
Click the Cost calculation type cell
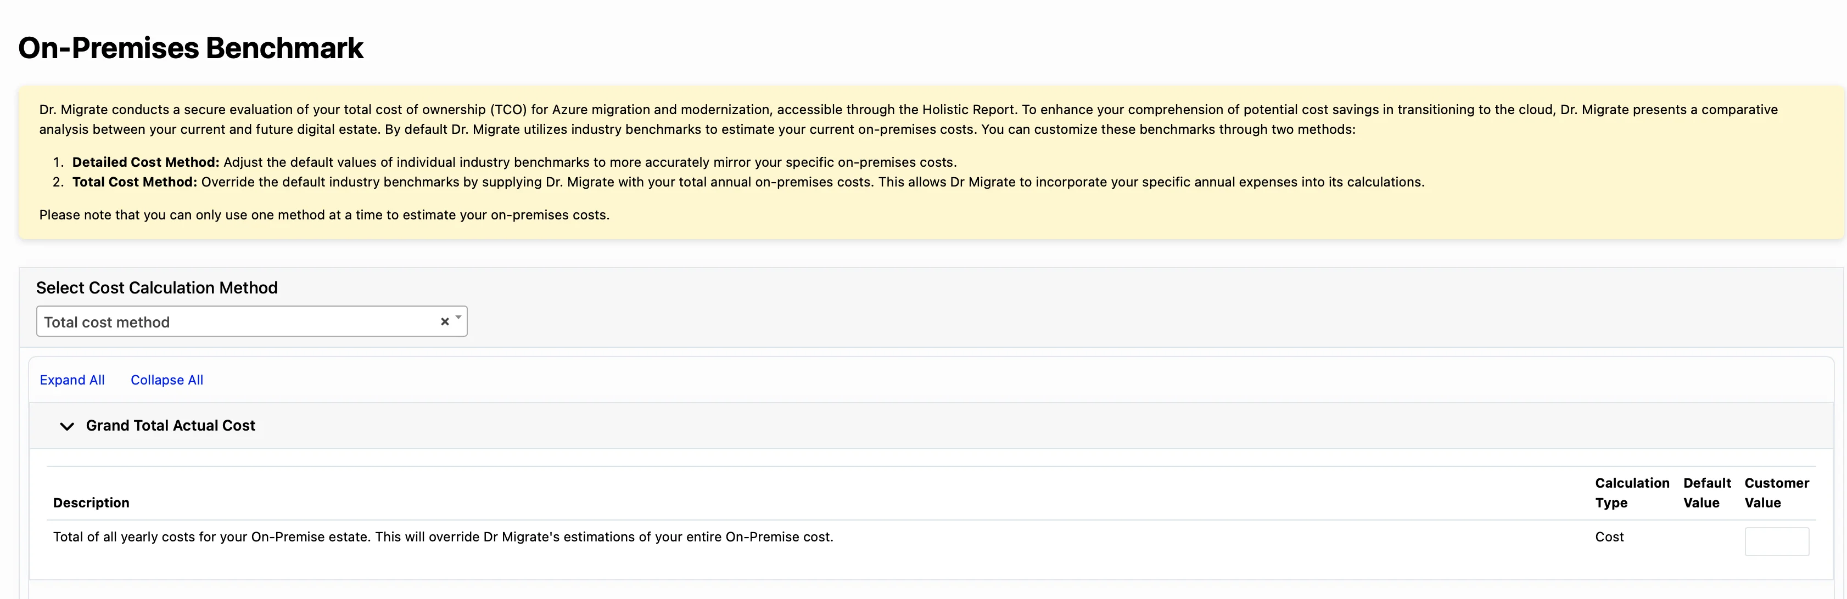point(1609,536)
